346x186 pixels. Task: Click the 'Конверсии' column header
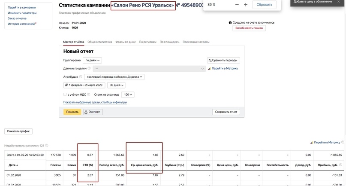coord(252,165)
